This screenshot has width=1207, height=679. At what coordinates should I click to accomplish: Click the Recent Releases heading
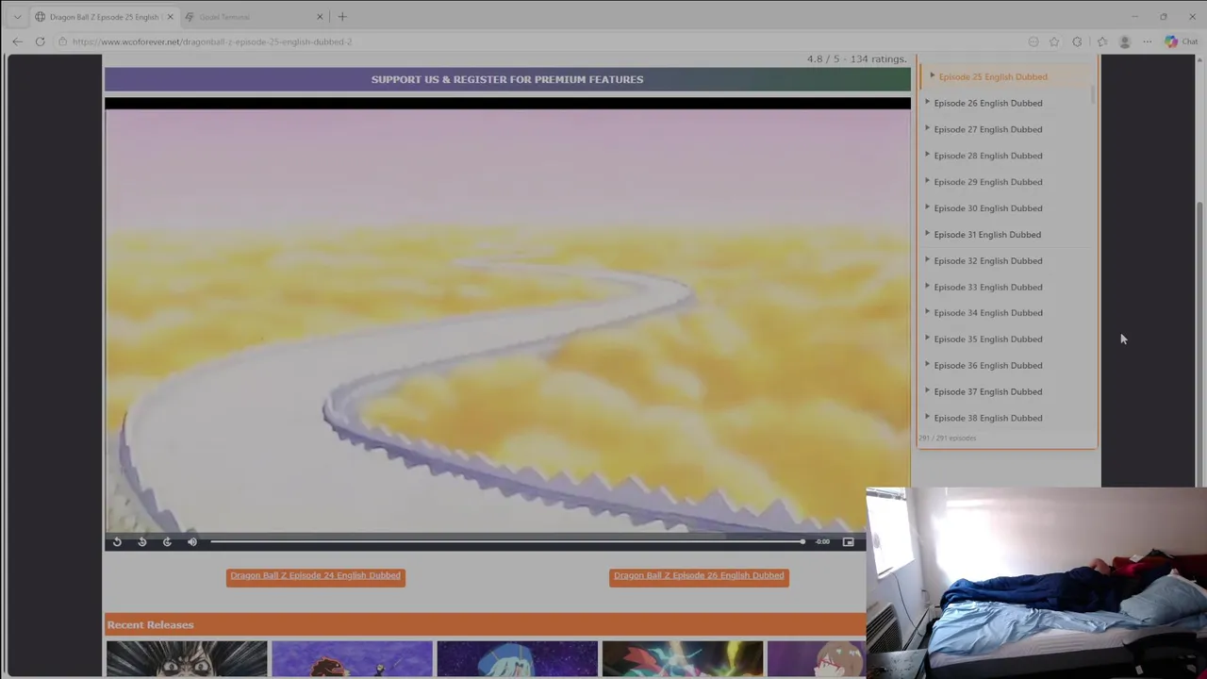coord(150,625)
